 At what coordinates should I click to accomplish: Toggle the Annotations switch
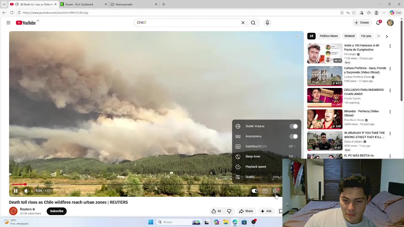tap(294, 136)
